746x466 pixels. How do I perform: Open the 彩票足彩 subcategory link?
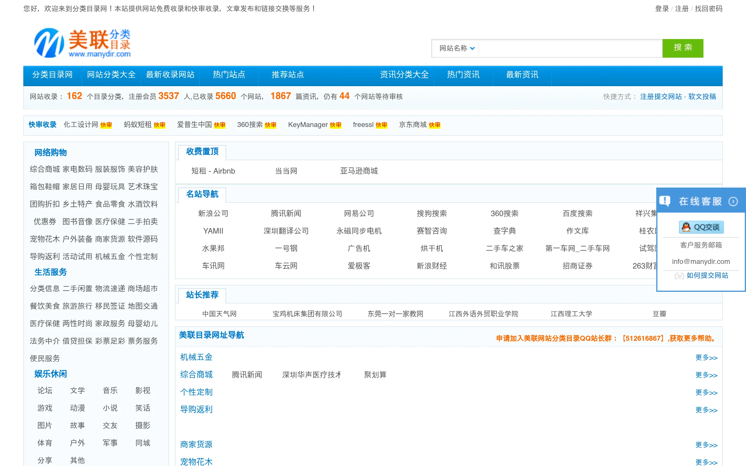pyautogui.click(x=110, y=340)
